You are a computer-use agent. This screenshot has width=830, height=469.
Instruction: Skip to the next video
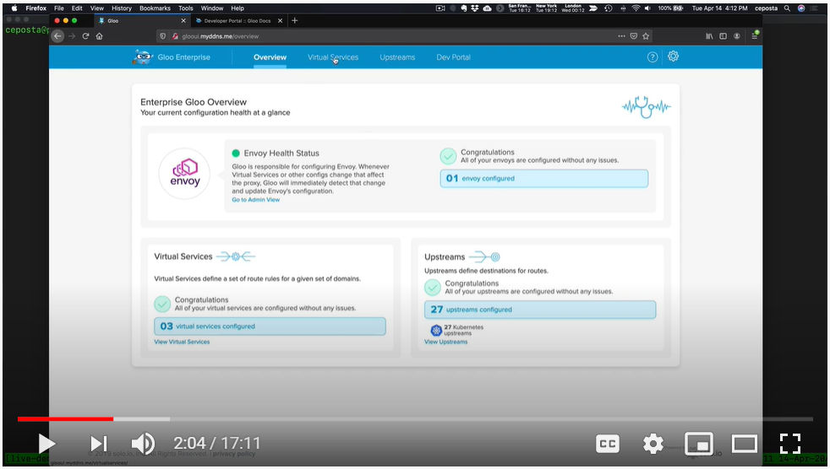(x=98, y=444)
